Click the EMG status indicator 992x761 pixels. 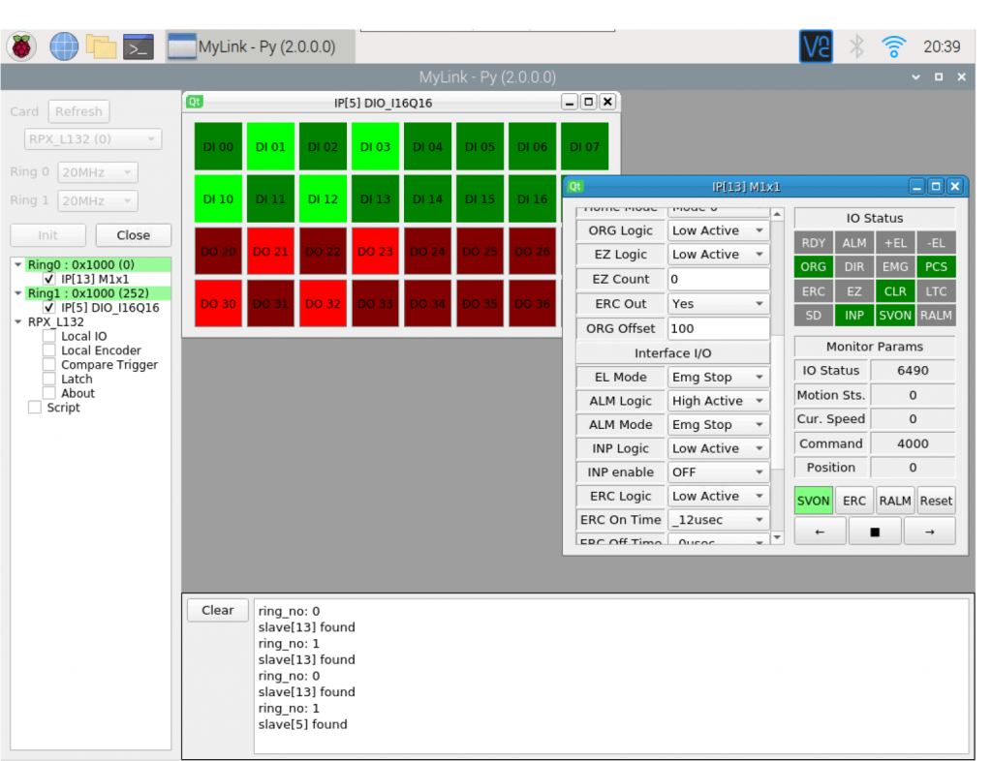[x=895, y=266]
